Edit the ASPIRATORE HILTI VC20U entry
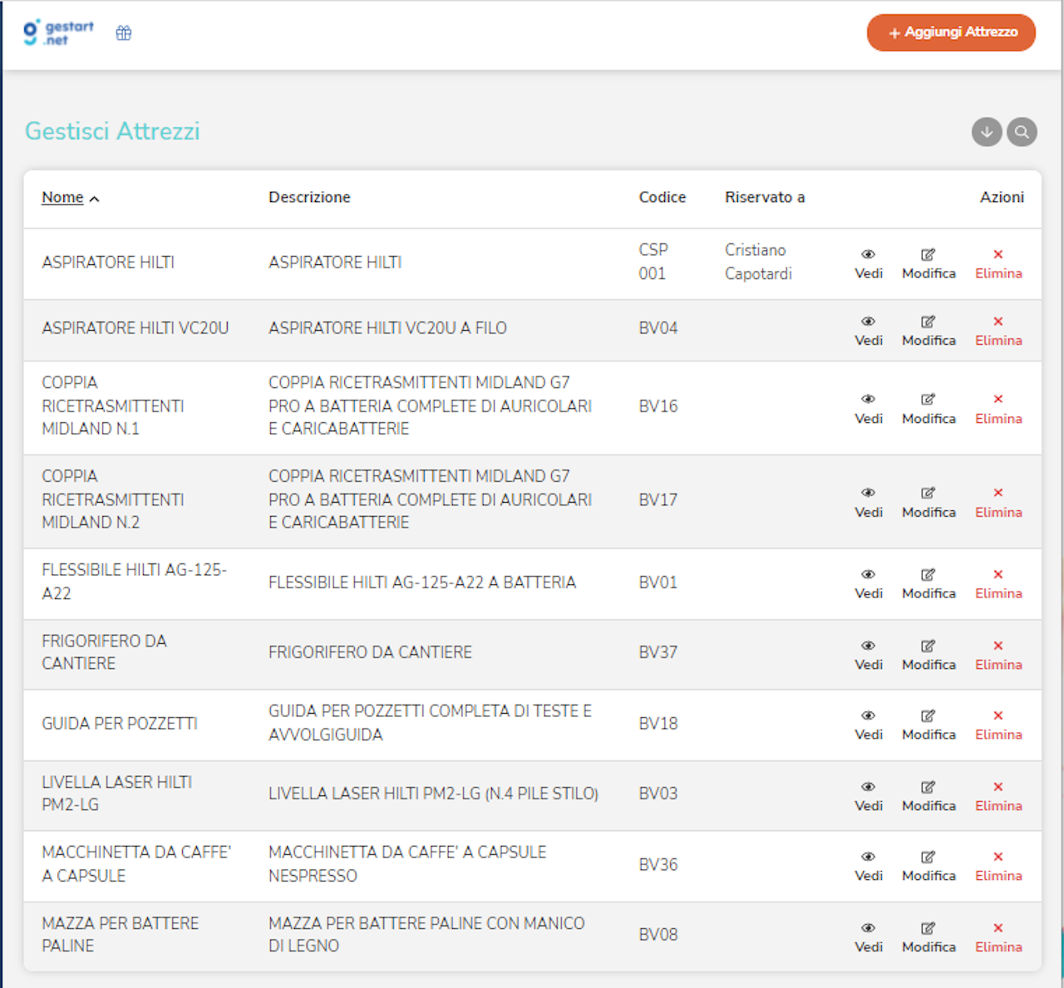Image resolution: width=1064 pixels, height=988 pixels. tap(929, 331)
